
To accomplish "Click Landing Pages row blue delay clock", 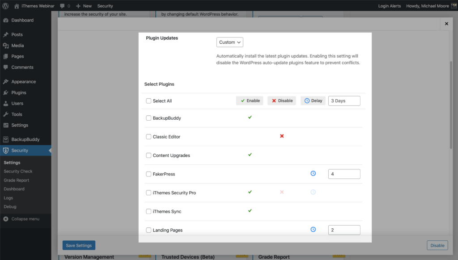I will pos(313,229).
